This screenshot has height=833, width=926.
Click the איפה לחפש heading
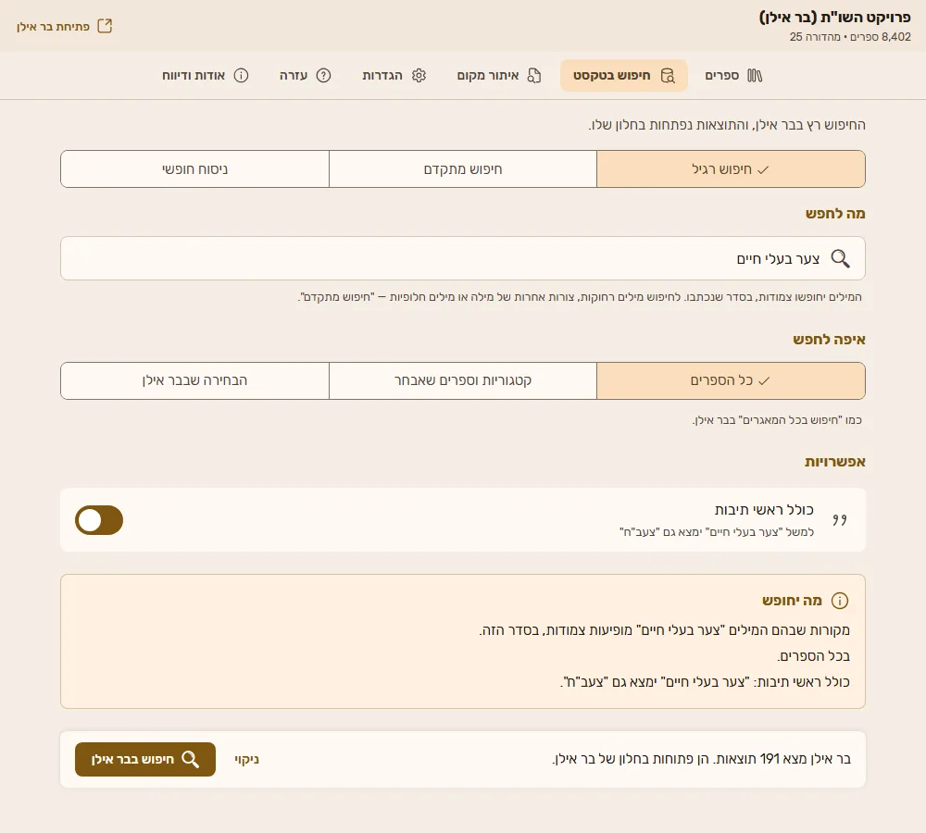(x=829, y=340)
